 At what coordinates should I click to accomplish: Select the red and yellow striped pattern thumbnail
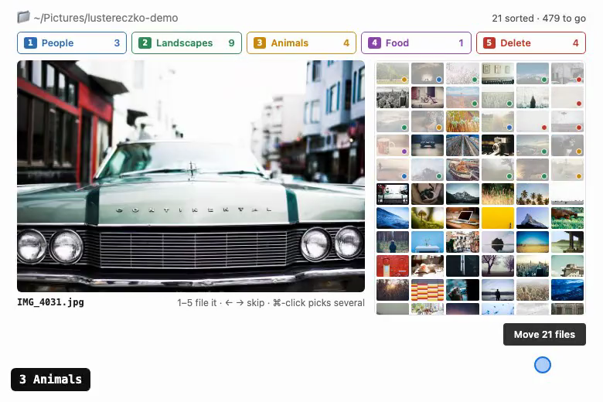click(428, 290)
